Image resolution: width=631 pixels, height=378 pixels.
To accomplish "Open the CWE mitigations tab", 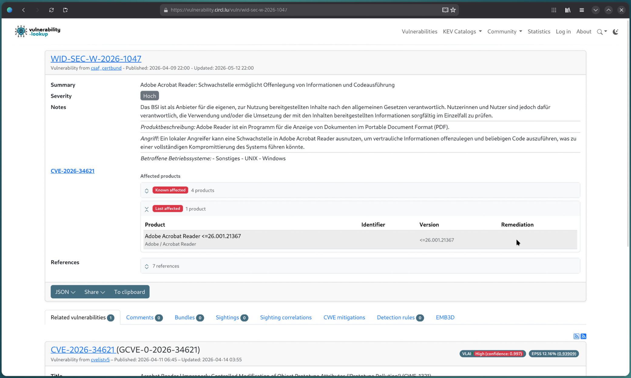I will [344, 317].
